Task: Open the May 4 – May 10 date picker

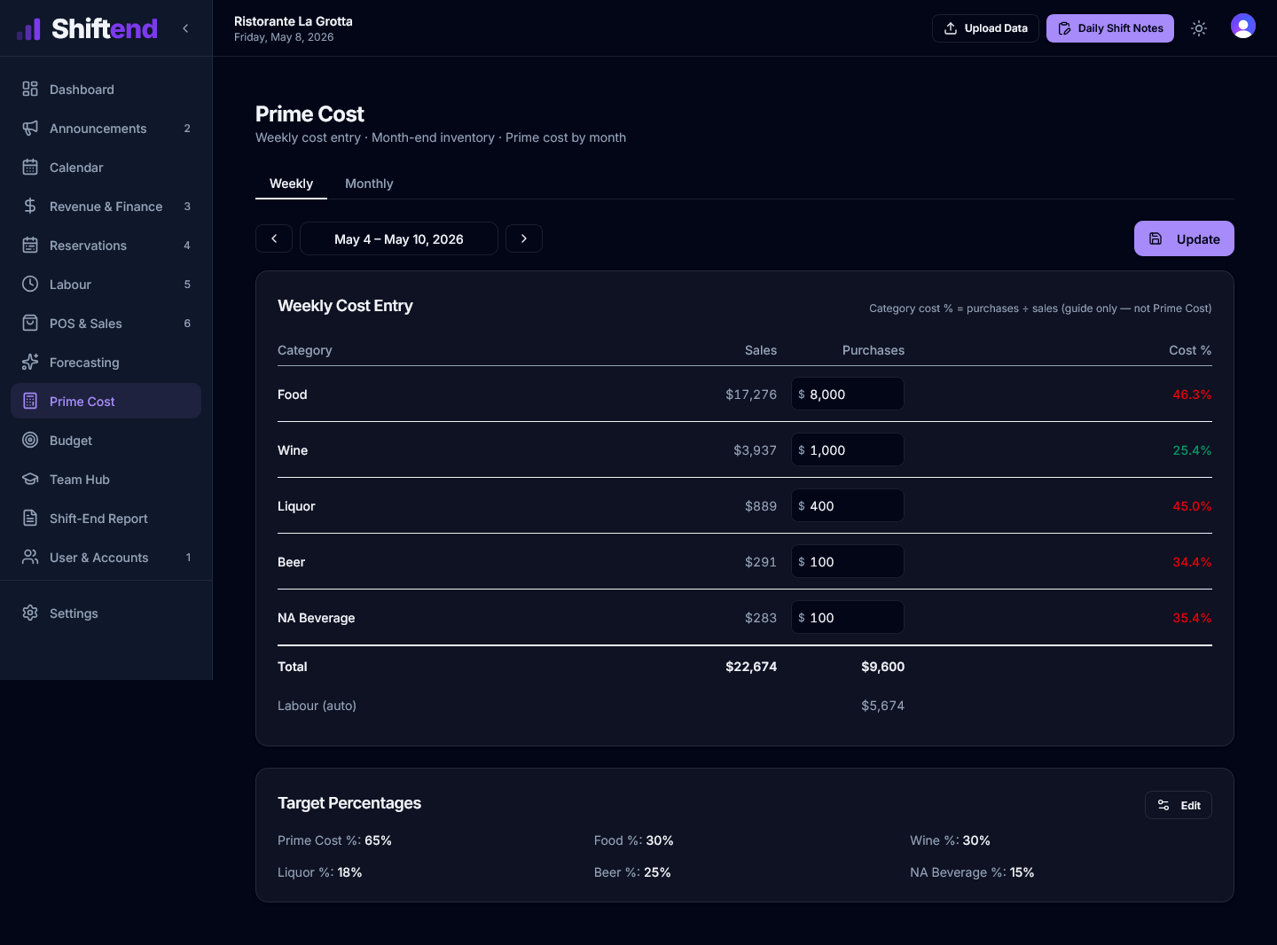Action: point(399,238)
